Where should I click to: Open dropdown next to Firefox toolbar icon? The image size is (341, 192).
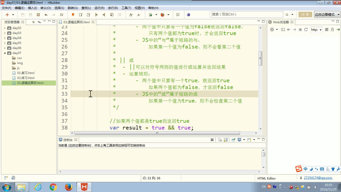(x=168, y=15)
